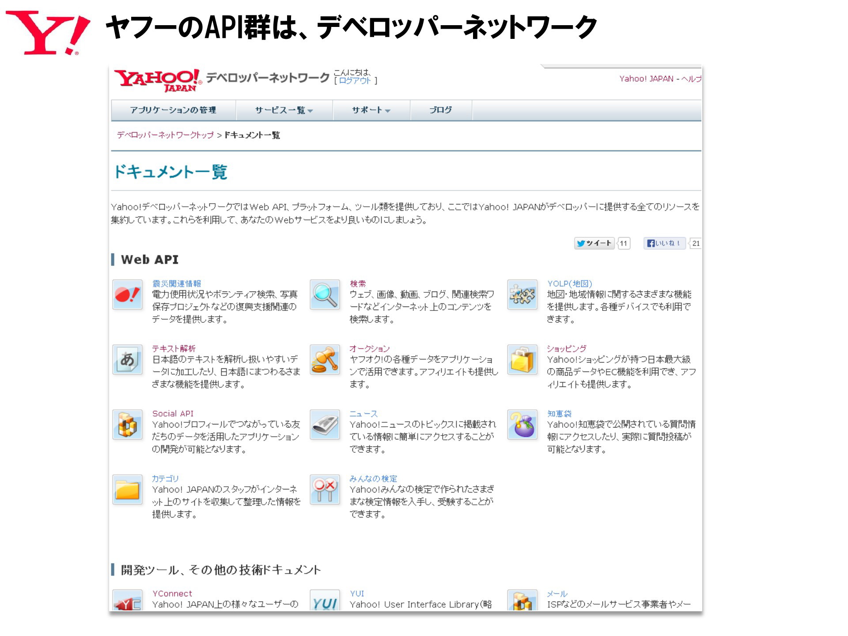
Task: Go to デベロッパーネットワークトップ breadcrumb
Action: point(165,135)
